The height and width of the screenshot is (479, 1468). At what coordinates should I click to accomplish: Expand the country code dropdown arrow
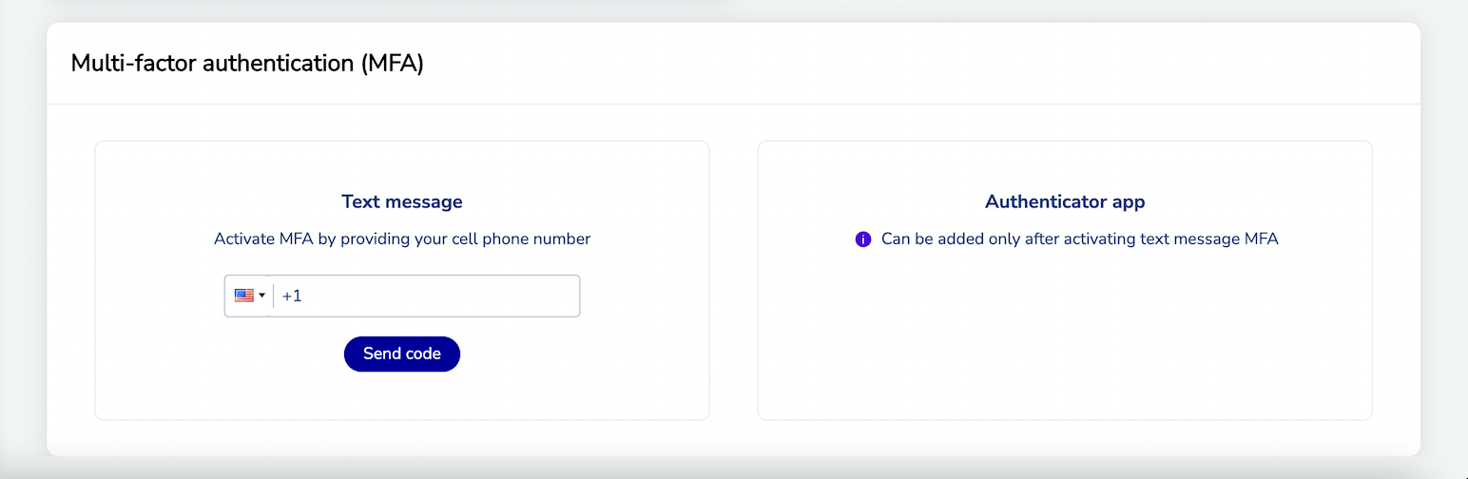coord(261,296)
